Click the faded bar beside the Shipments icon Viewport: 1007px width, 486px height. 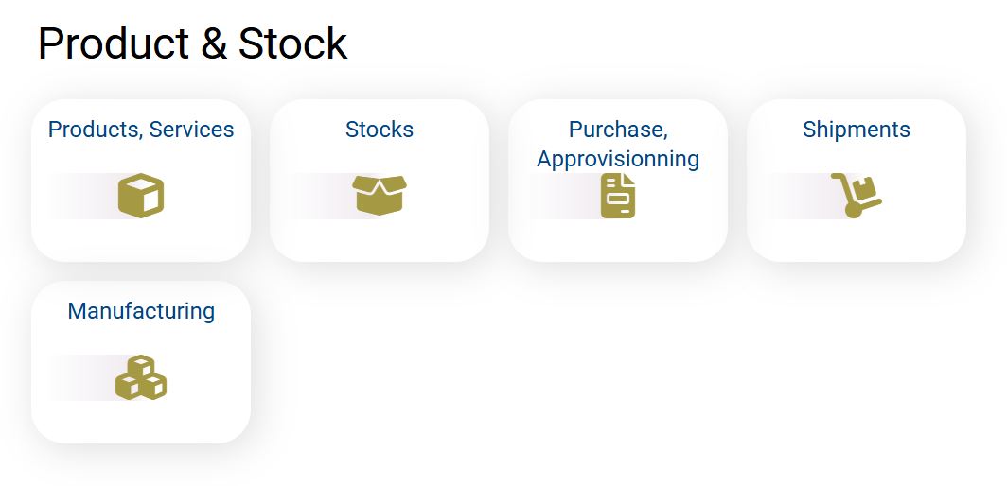click(x=795, y=196)
